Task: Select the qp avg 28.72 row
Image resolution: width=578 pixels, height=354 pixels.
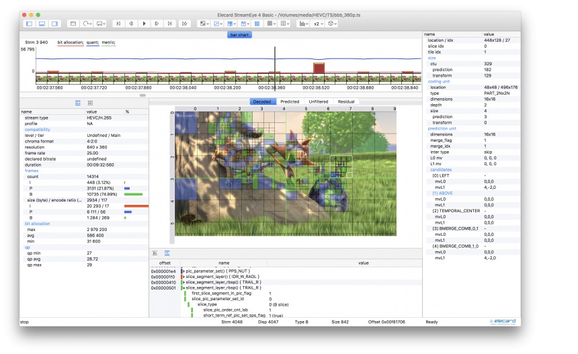Action: (84, 259)
